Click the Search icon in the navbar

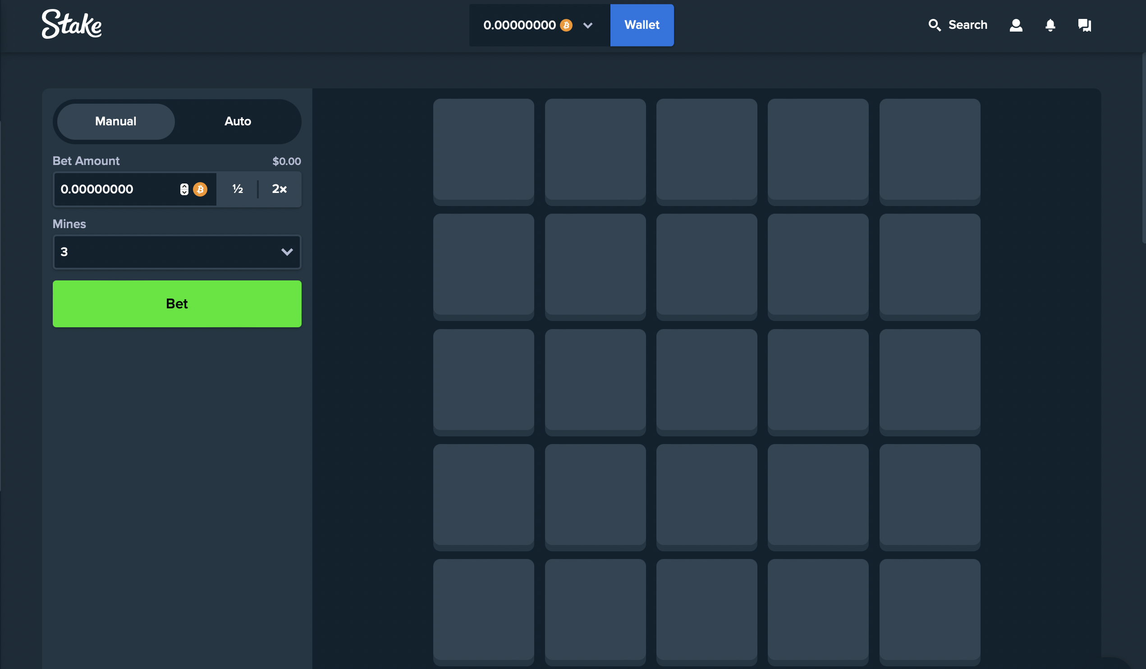[933, 25]
